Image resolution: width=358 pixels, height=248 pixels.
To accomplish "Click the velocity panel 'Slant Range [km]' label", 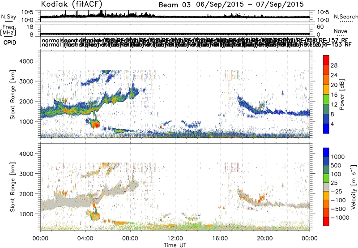I will (x=13, y=187).
